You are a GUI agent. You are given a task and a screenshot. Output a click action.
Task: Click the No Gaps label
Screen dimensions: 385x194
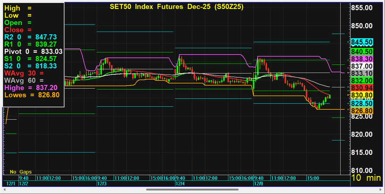tap(20, 172)
